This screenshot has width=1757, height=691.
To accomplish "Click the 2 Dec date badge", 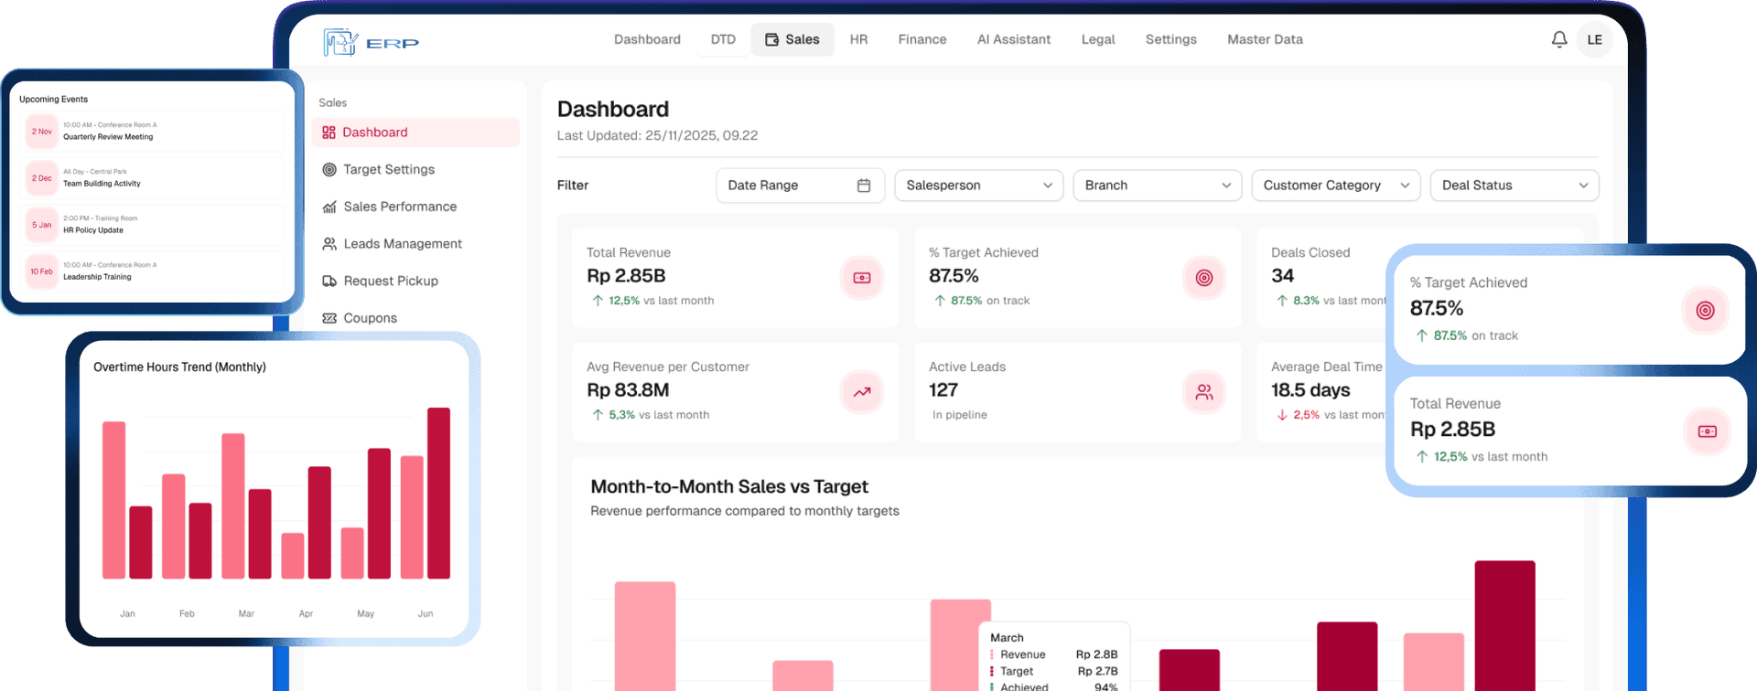I will tap(42, 178).
